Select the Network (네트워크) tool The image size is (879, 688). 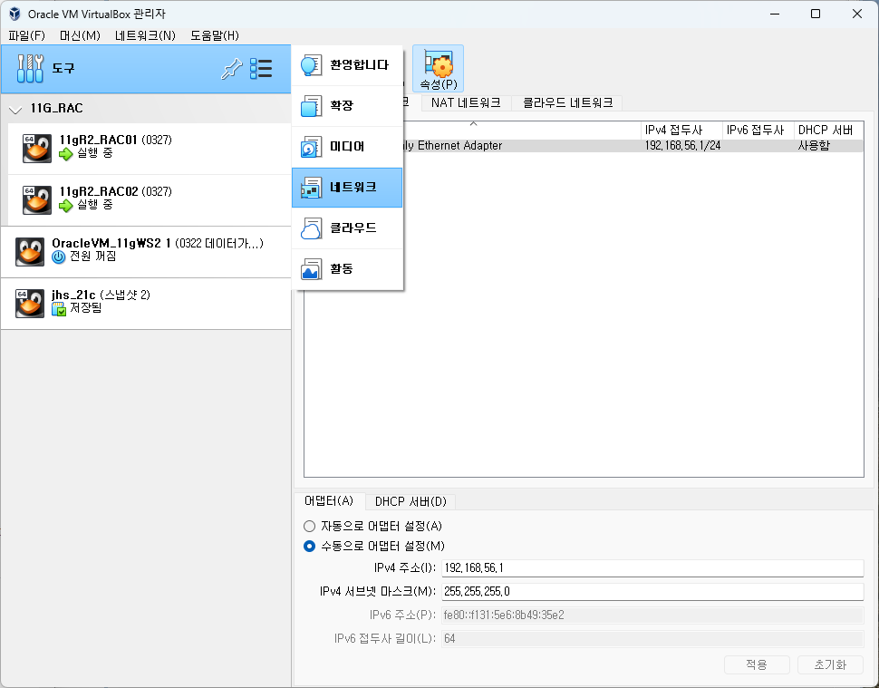pyautogui.click(x=347, y=188)
